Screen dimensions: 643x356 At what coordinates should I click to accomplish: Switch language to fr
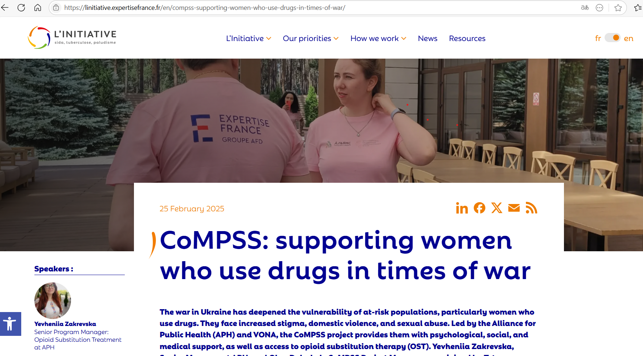pyautogui.click(x=598, y=38)
